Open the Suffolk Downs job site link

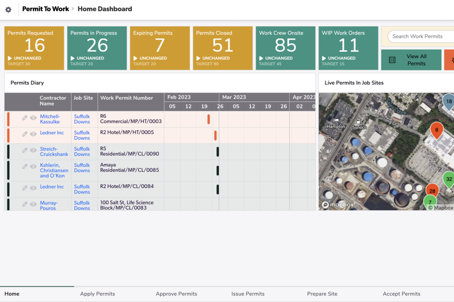(82, 118)
